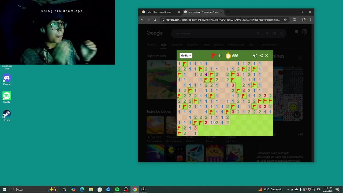Open Microsoft Edge from the taskbar

82,190
